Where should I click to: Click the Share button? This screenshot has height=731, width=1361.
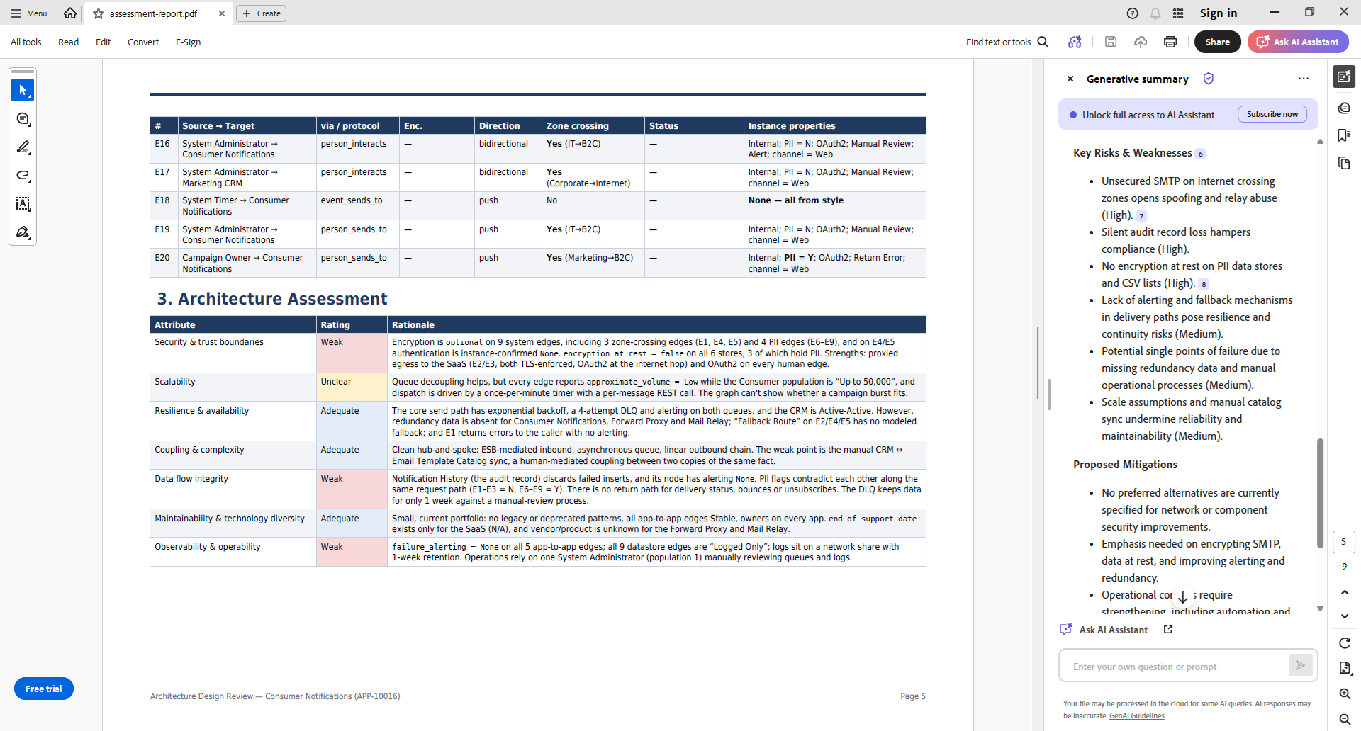click(1217, 42)
